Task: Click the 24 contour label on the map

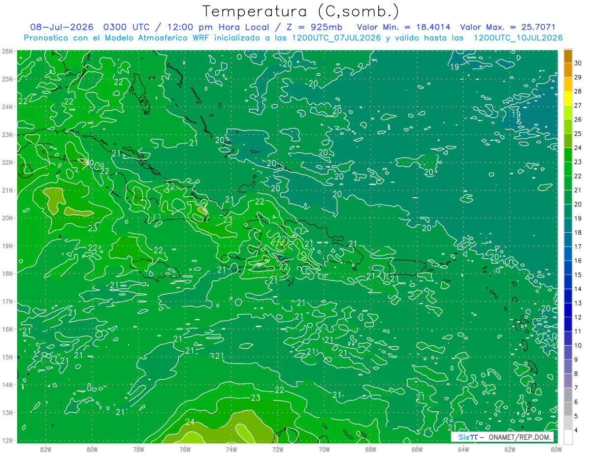Action: (x=190, y=422)
